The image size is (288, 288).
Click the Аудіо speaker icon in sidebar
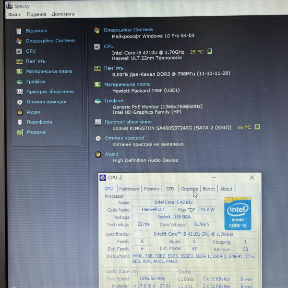[20, 112]
